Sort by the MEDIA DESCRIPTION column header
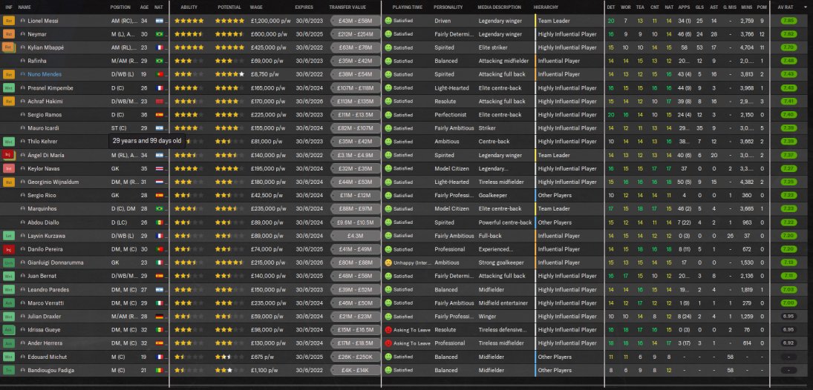The image size is (813, 390). tap(500, 7)
